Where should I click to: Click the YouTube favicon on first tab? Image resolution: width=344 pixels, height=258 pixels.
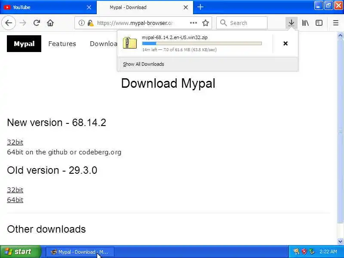[7, 7]
